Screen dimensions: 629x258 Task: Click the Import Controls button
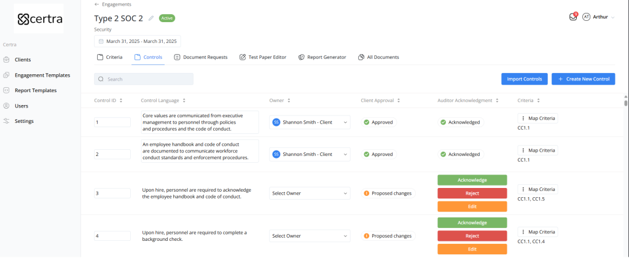524,79
